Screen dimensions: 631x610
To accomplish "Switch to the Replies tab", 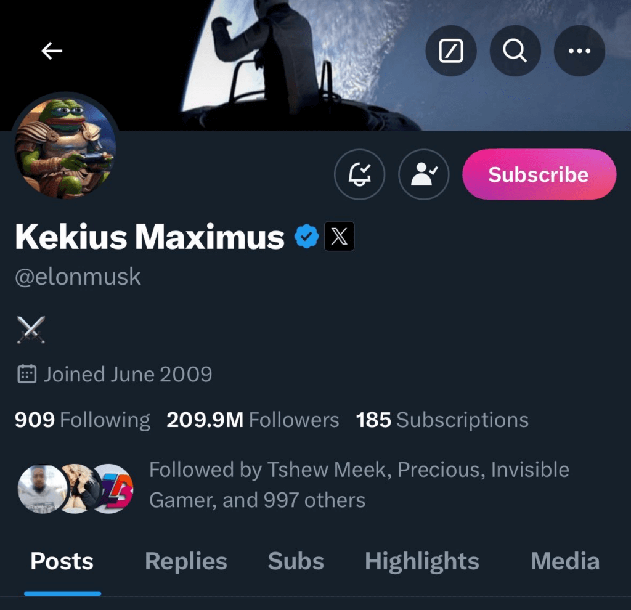I will click(185, 561).
